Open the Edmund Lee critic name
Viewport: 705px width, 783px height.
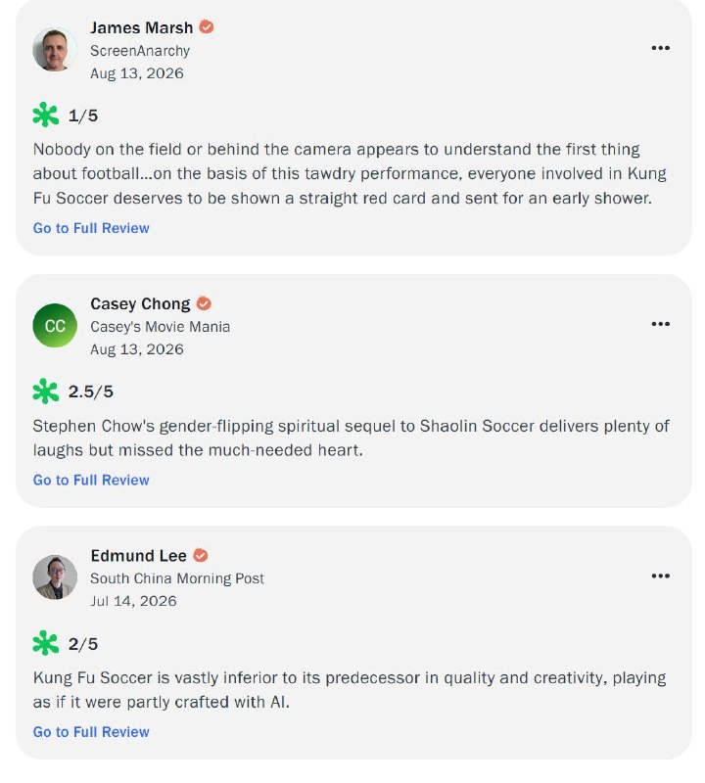click(138, 556)
